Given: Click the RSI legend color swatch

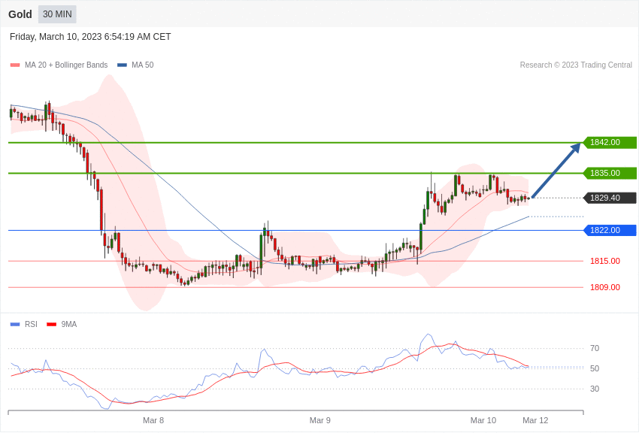Looking at the screenshot, I should (x=15, y=324).
